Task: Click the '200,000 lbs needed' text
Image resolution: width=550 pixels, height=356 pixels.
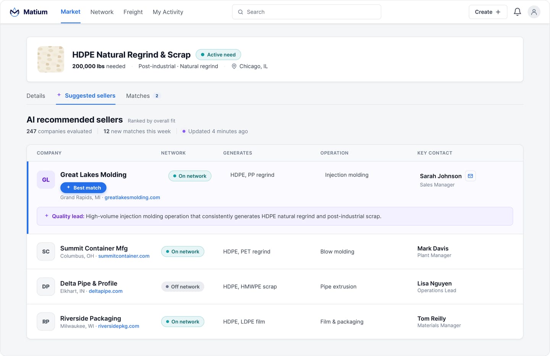Action: pyautogui.click(x=99, y=66)
